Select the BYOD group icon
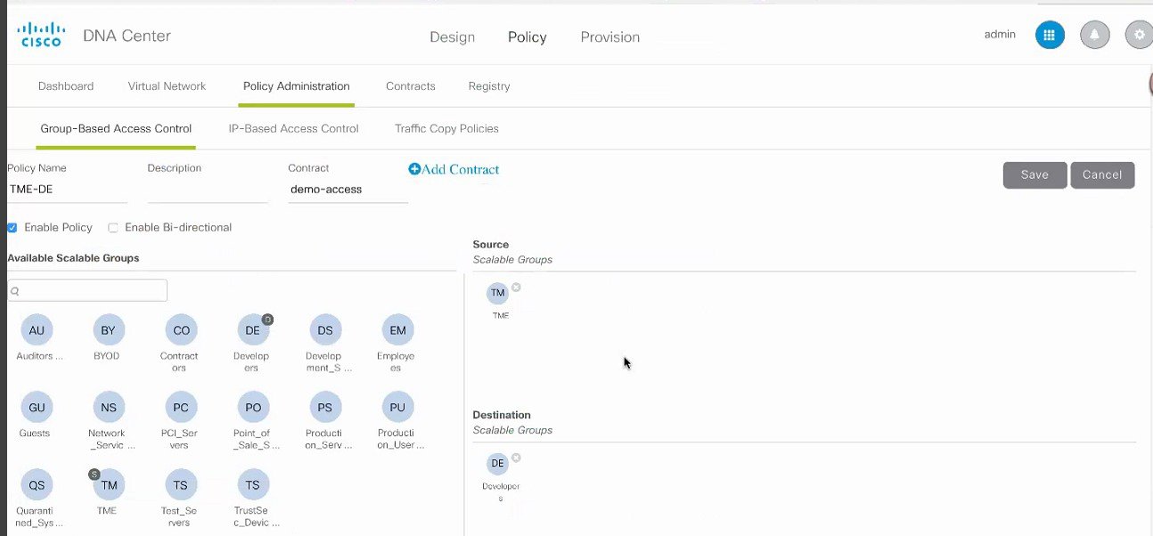Viewport: 1153px width, 536px height. click(108, 329)
